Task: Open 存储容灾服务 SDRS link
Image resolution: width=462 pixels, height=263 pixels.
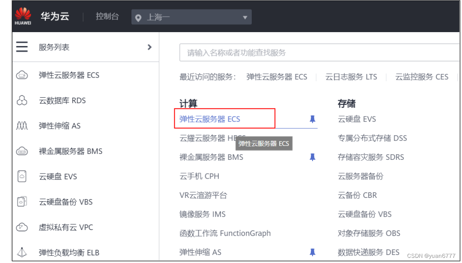Action: pyautogui.click(x=371, y=157)
